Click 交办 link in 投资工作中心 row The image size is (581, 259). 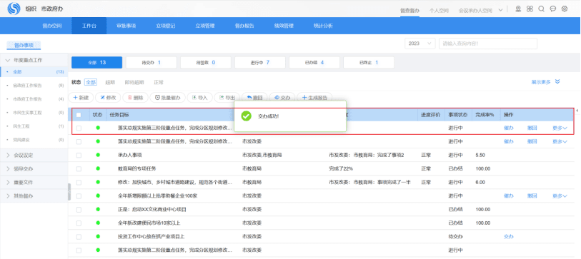pyautogui.click(x=508, y=236)
